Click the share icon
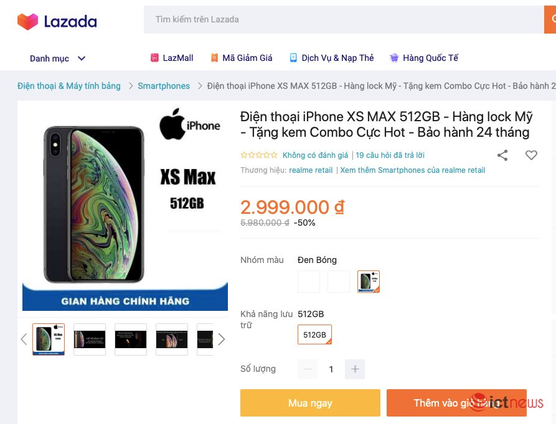Screen dimensions: 556x424 (502, 155)
